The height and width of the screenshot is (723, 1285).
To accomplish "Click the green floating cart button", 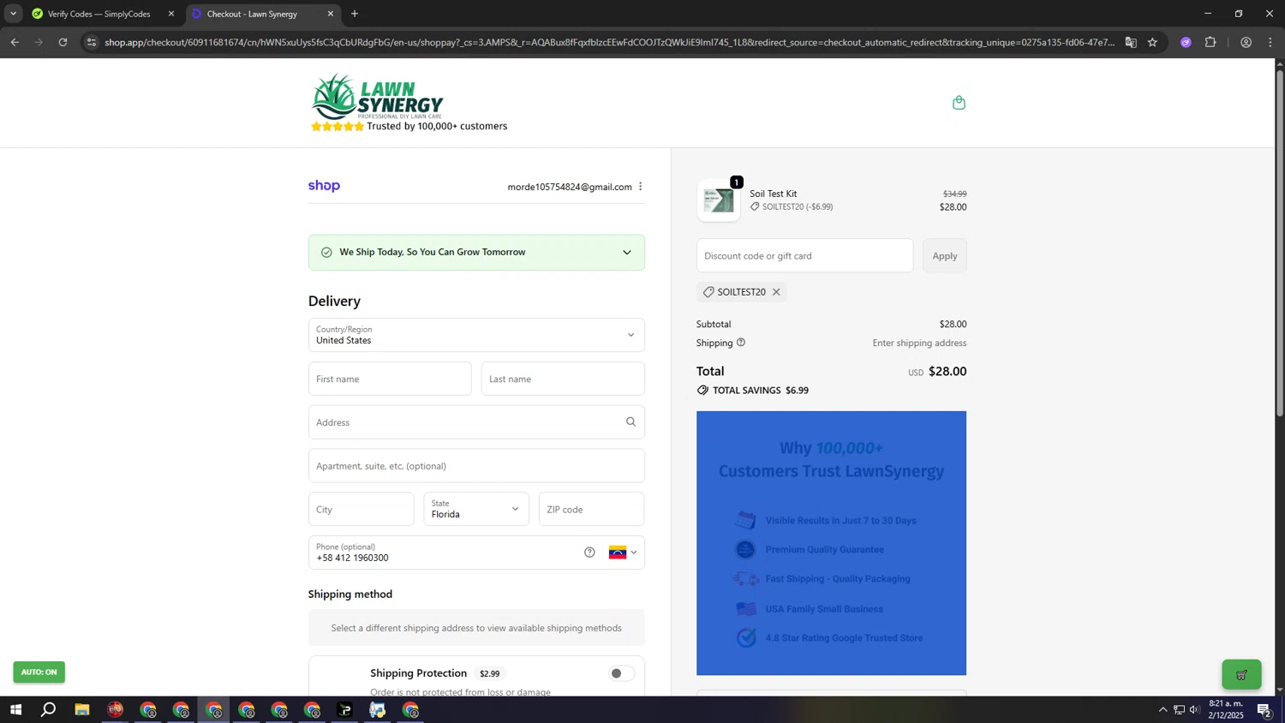I will (1241, 674).
